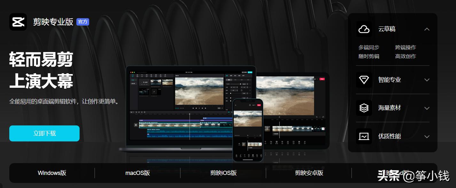Expand the 优质性能 section chevron

point(427,137)
